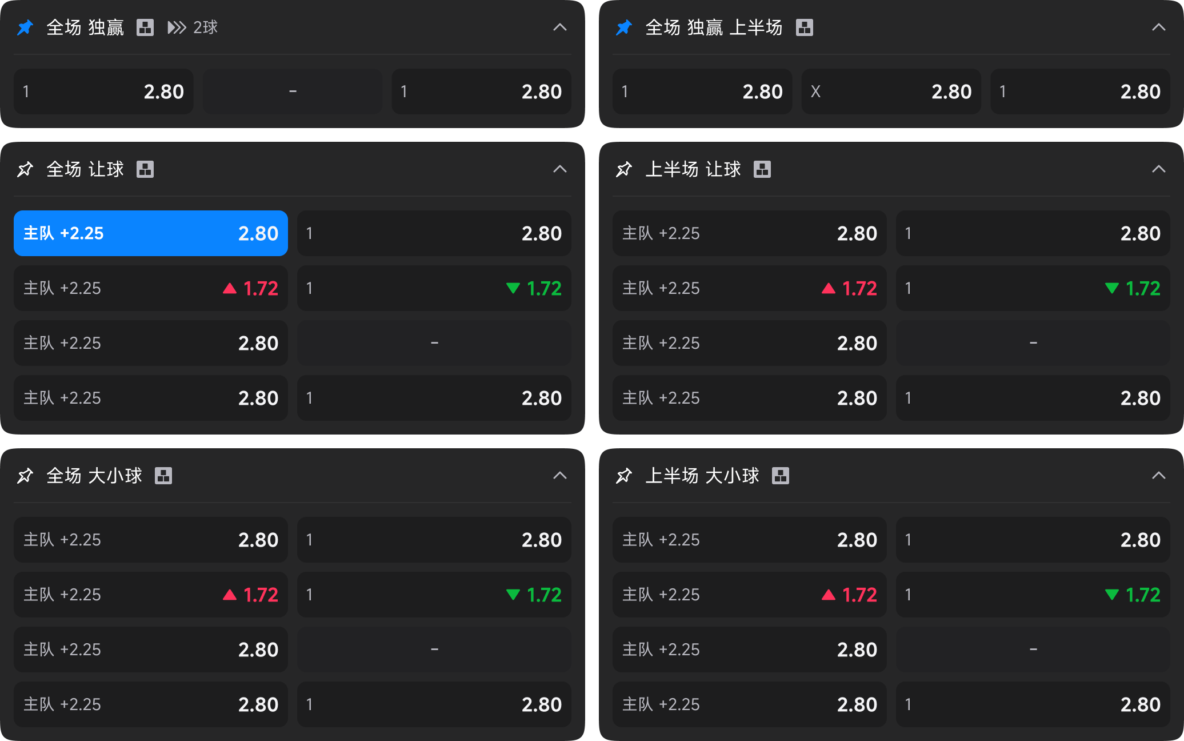Select X draw odds 2.80 in 上半场 独赢

pos(891,91)
